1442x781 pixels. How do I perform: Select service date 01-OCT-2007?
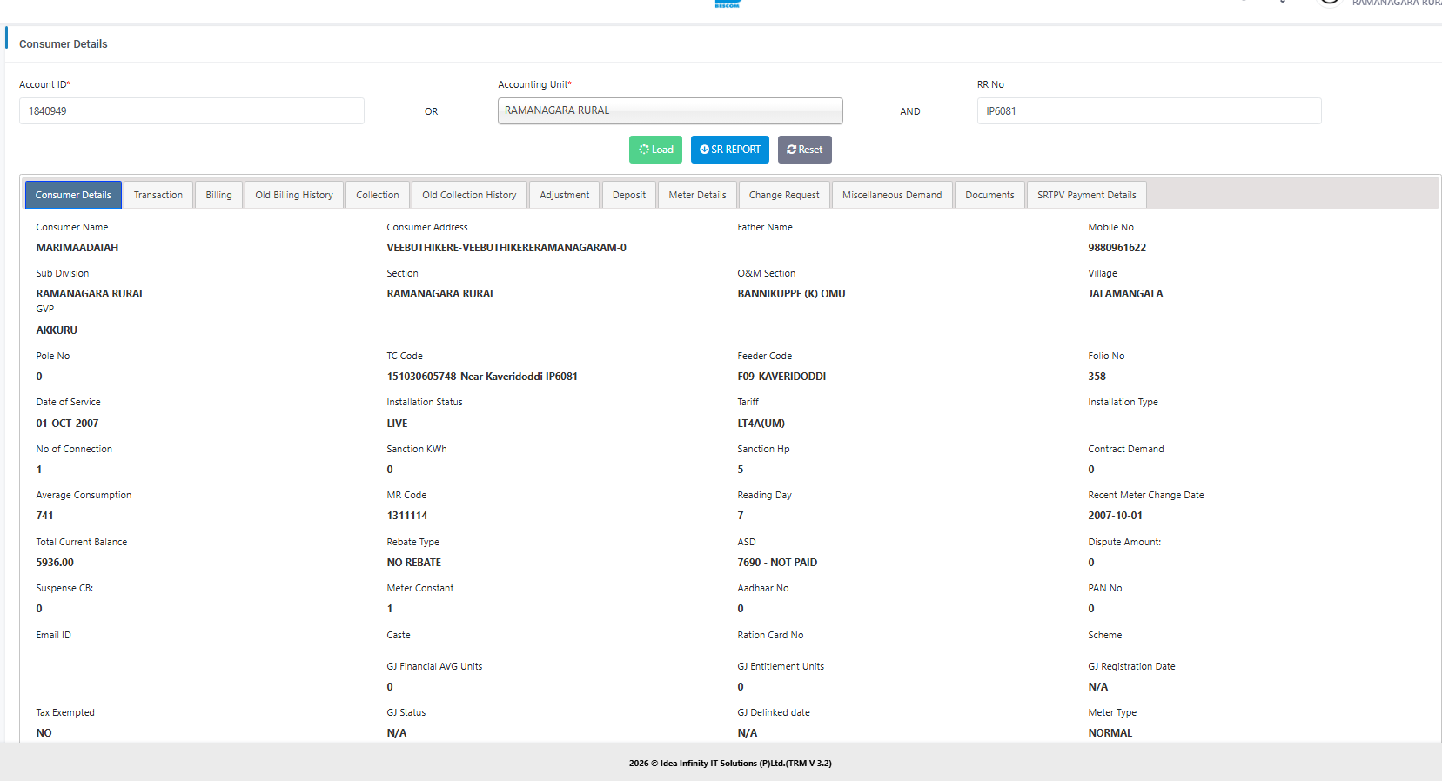[68, 424]
